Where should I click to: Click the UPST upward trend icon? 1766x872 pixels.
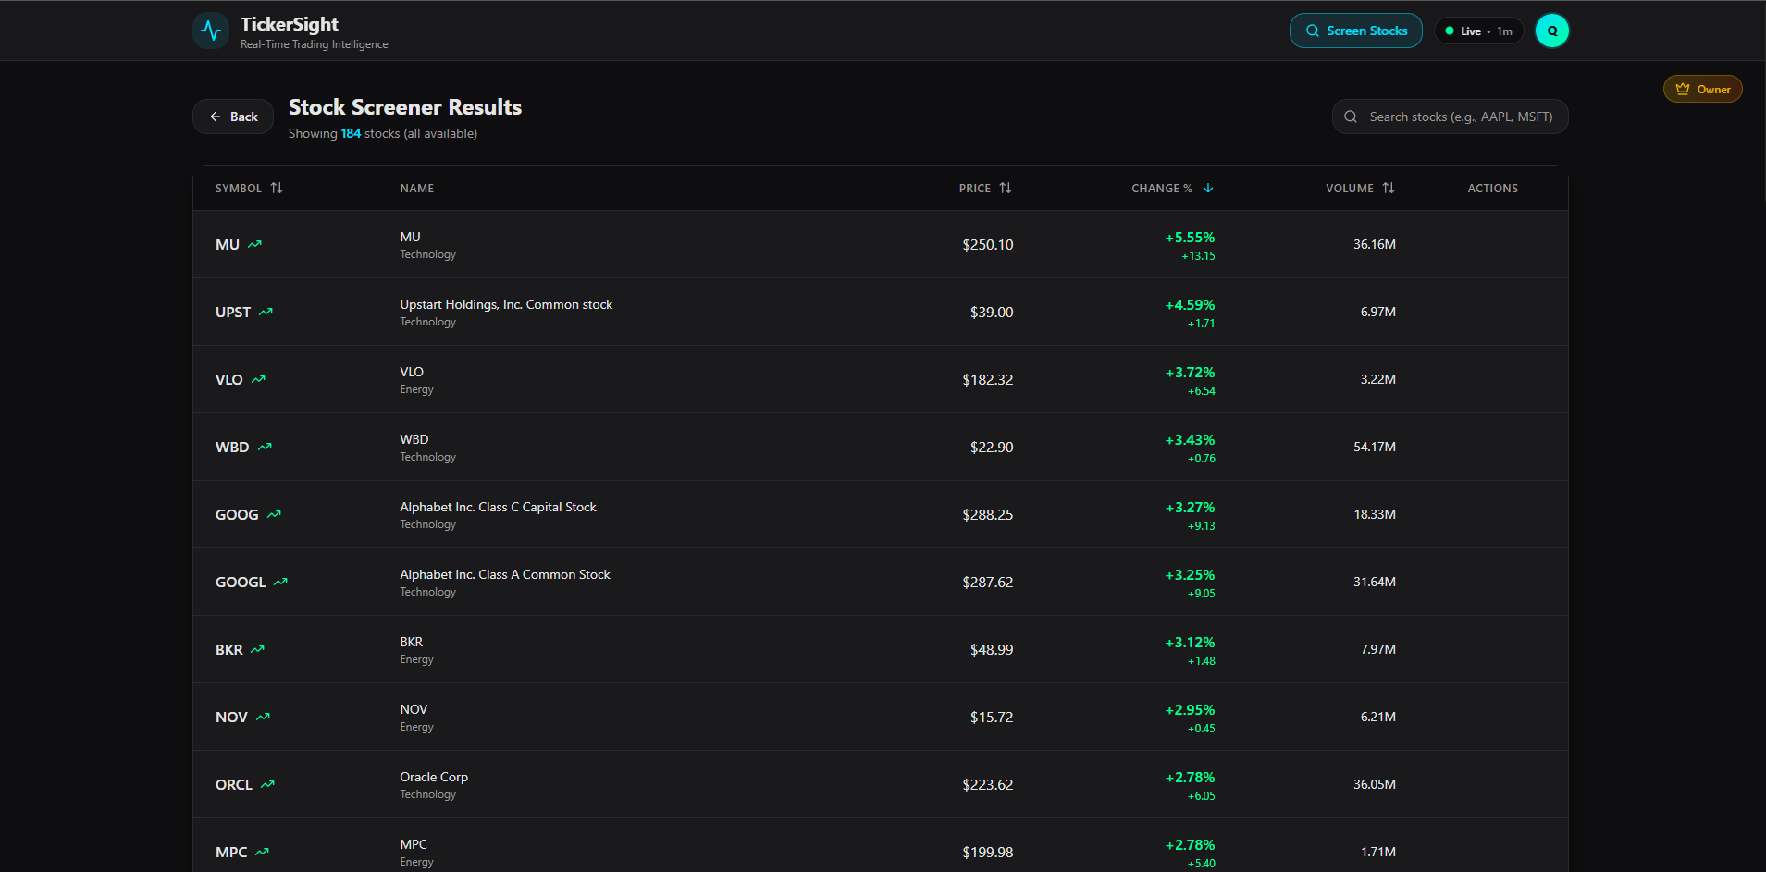[266, 312]
